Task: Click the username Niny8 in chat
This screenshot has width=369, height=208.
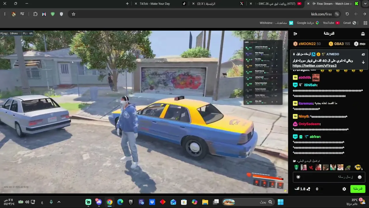Action: coord(304,116)
